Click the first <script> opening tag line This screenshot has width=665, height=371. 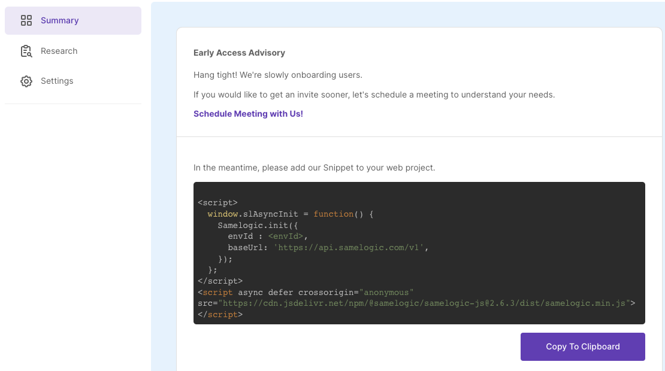[217, 202]
